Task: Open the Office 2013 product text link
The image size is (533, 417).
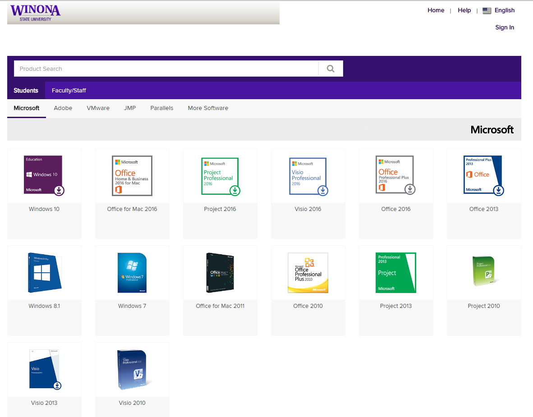Action: [x=483, y=209]
